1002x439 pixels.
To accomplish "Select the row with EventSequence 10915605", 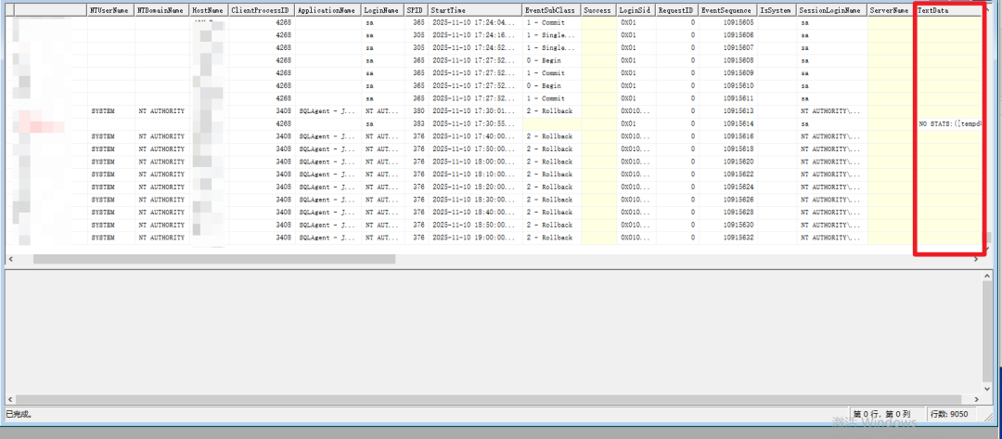I will click(x=494, y=22).
